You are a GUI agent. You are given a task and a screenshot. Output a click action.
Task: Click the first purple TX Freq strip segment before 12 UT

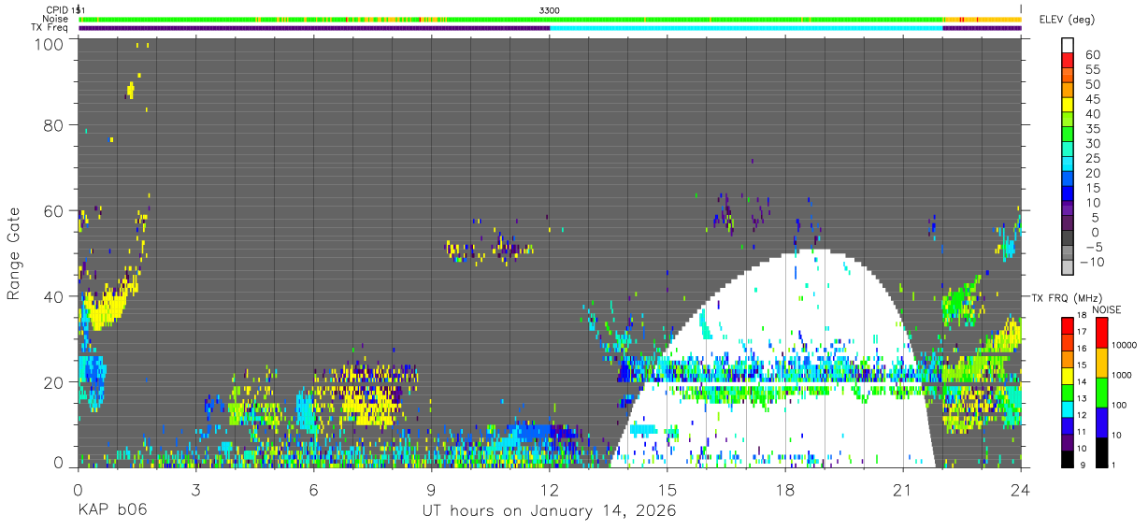coord(314,28)
